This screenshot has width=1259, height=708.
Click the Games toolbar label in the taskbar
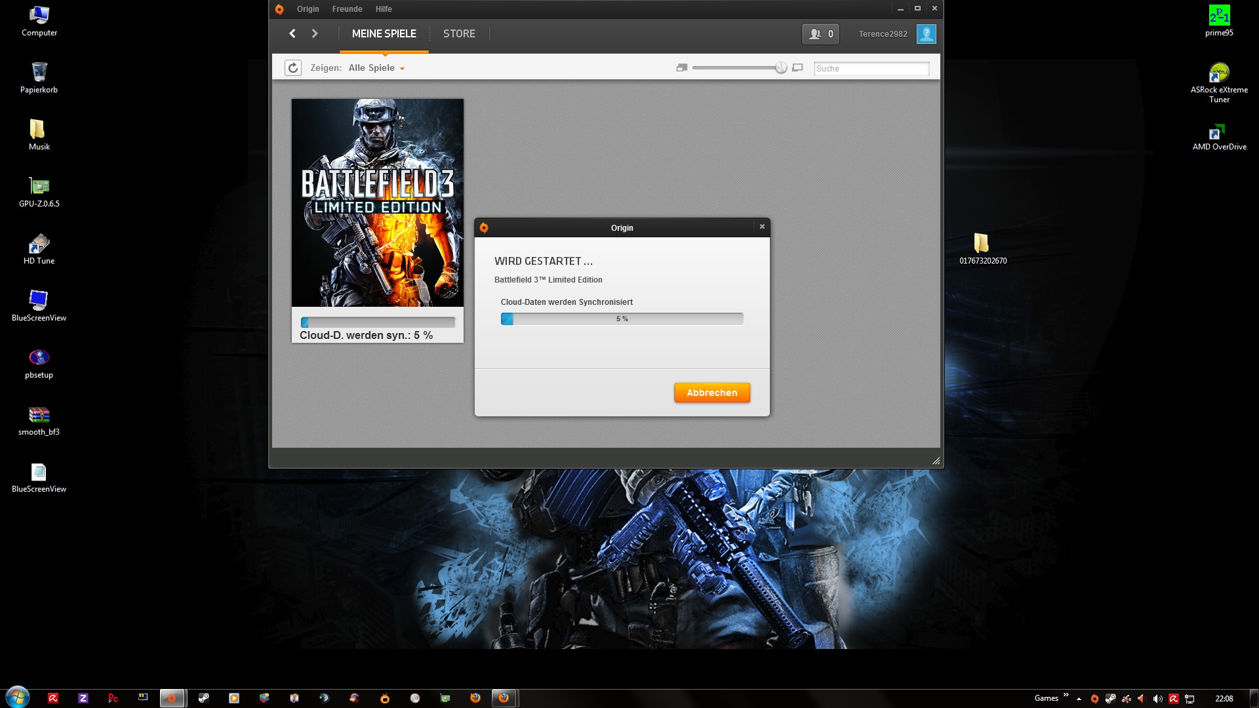(1046, 698)
